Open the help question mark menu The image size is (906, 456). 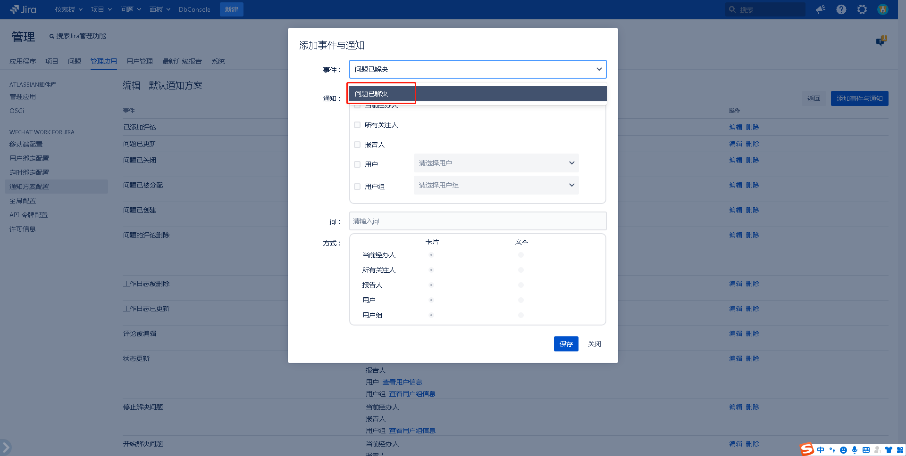tap(841, 9)
